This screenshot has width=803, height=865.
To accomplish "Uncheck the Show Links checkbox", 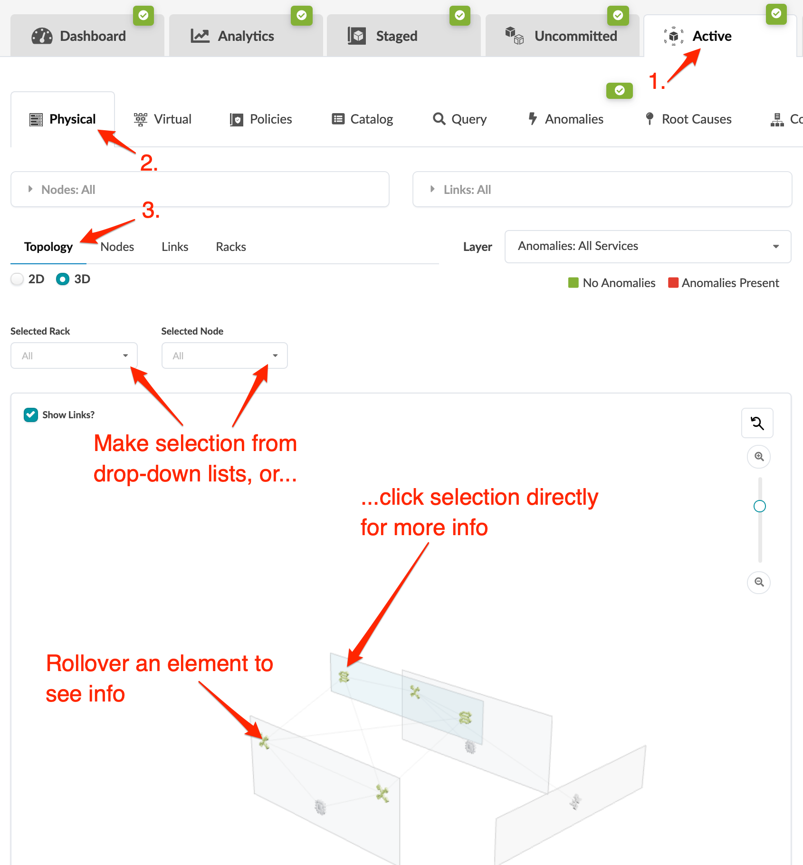I will pos(31,415).
